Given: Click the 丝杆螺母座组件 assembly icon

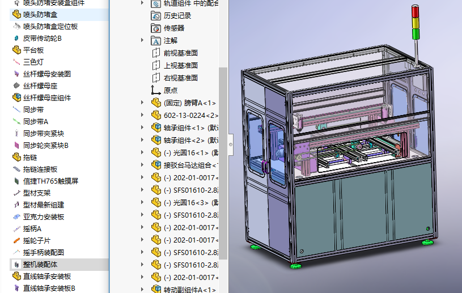Looking at the screenshot, I should [16, 98].
